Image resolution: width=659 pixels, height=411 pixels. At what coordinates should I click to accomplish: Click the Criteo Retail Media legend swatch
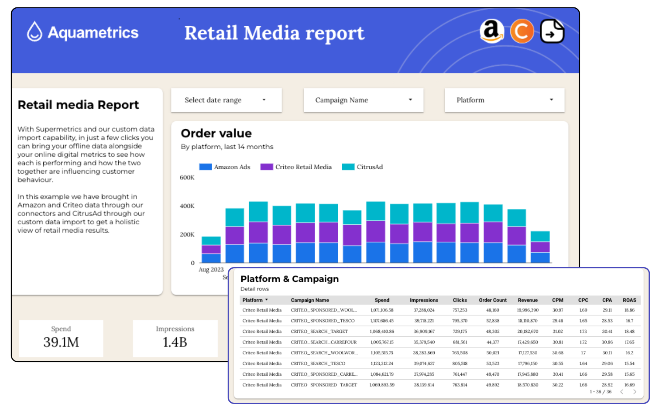(267, 167)
